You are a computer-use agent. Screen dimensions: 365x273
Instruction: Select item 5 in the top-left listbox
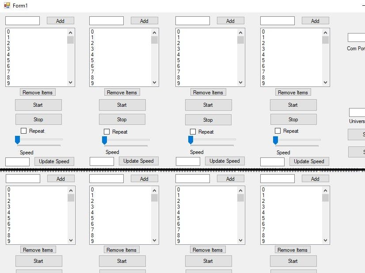8,60
